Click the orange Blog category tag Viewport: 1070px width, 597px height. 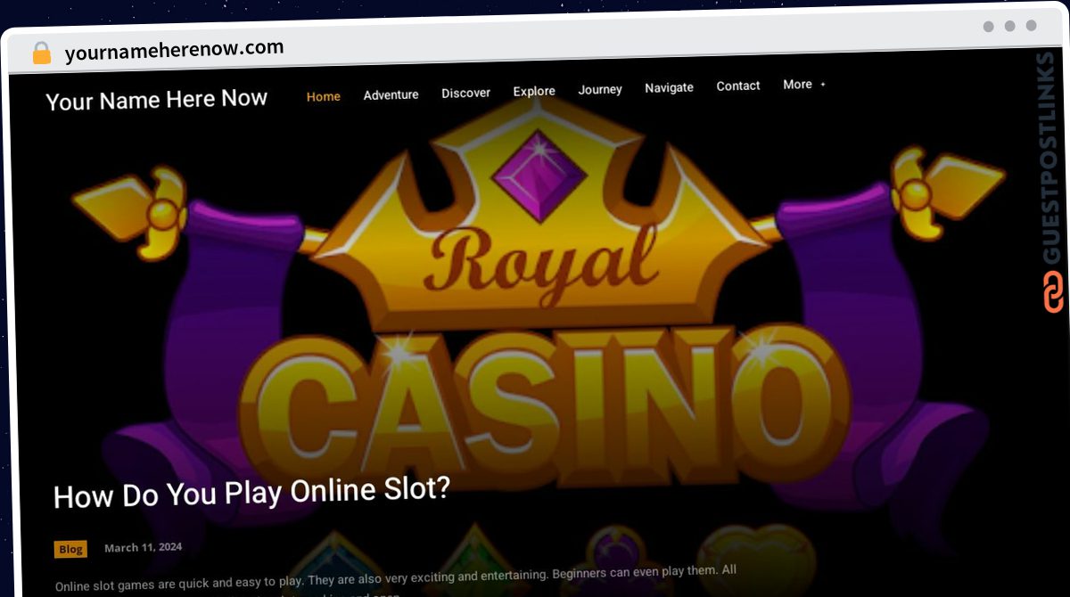pos(70,549)
